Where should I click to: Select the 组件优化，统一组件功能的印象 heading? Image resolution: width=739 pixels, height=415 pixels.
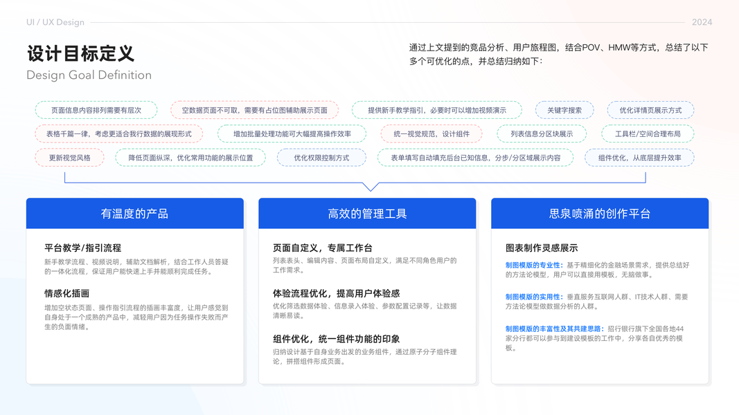pos(336,339)
